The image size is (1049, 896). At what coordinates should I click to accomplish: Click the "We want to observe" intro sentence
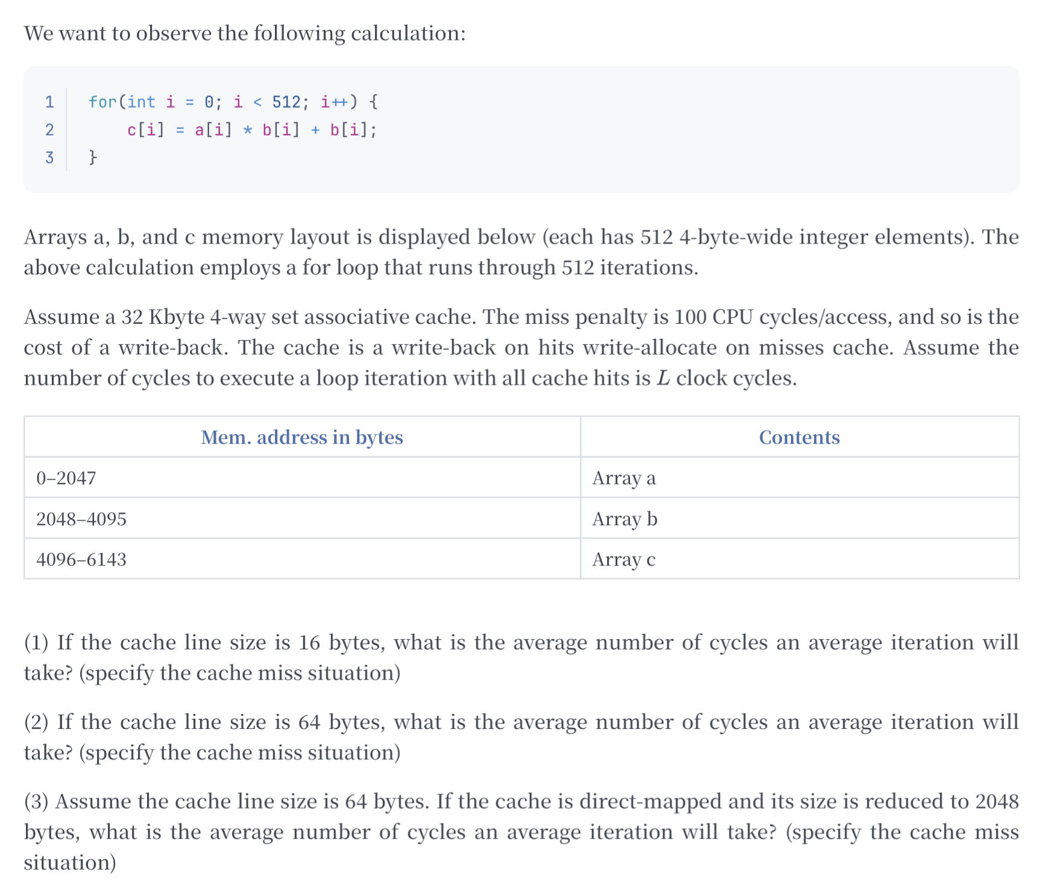[x=245, y=33]
